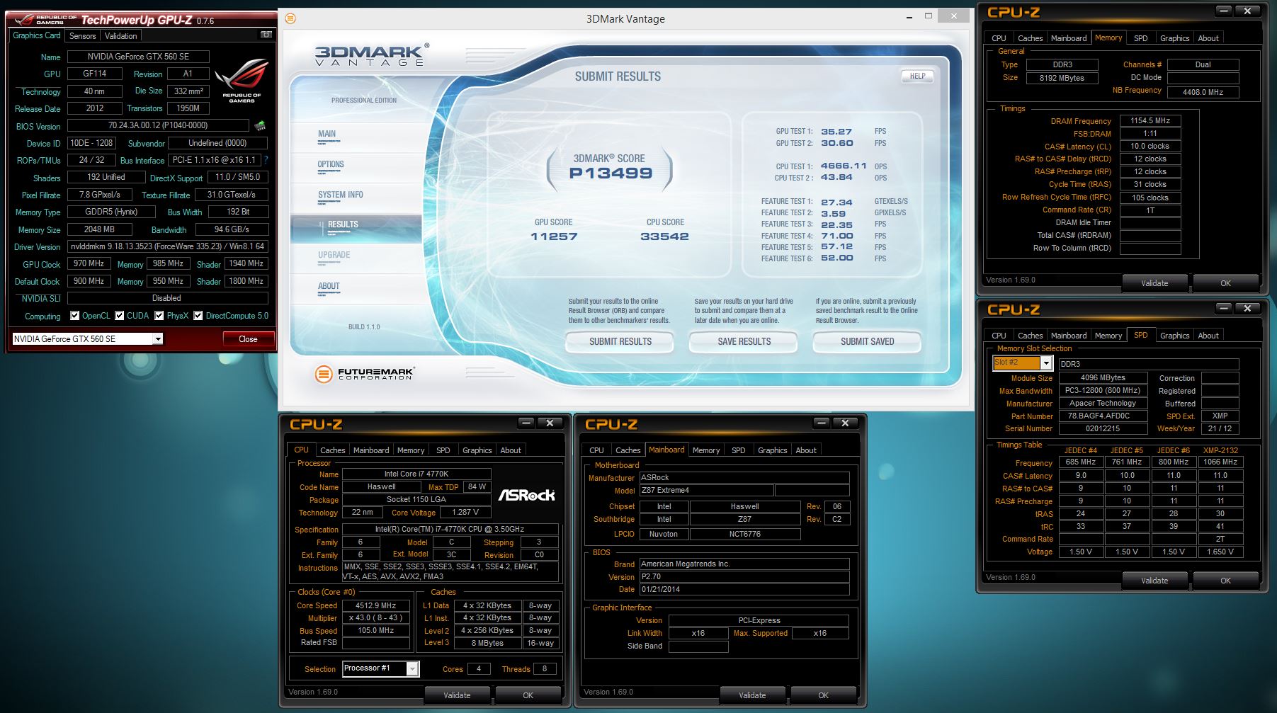
Task: Switch to GPU-Z Sensors tab
Action: coord(82,35)
